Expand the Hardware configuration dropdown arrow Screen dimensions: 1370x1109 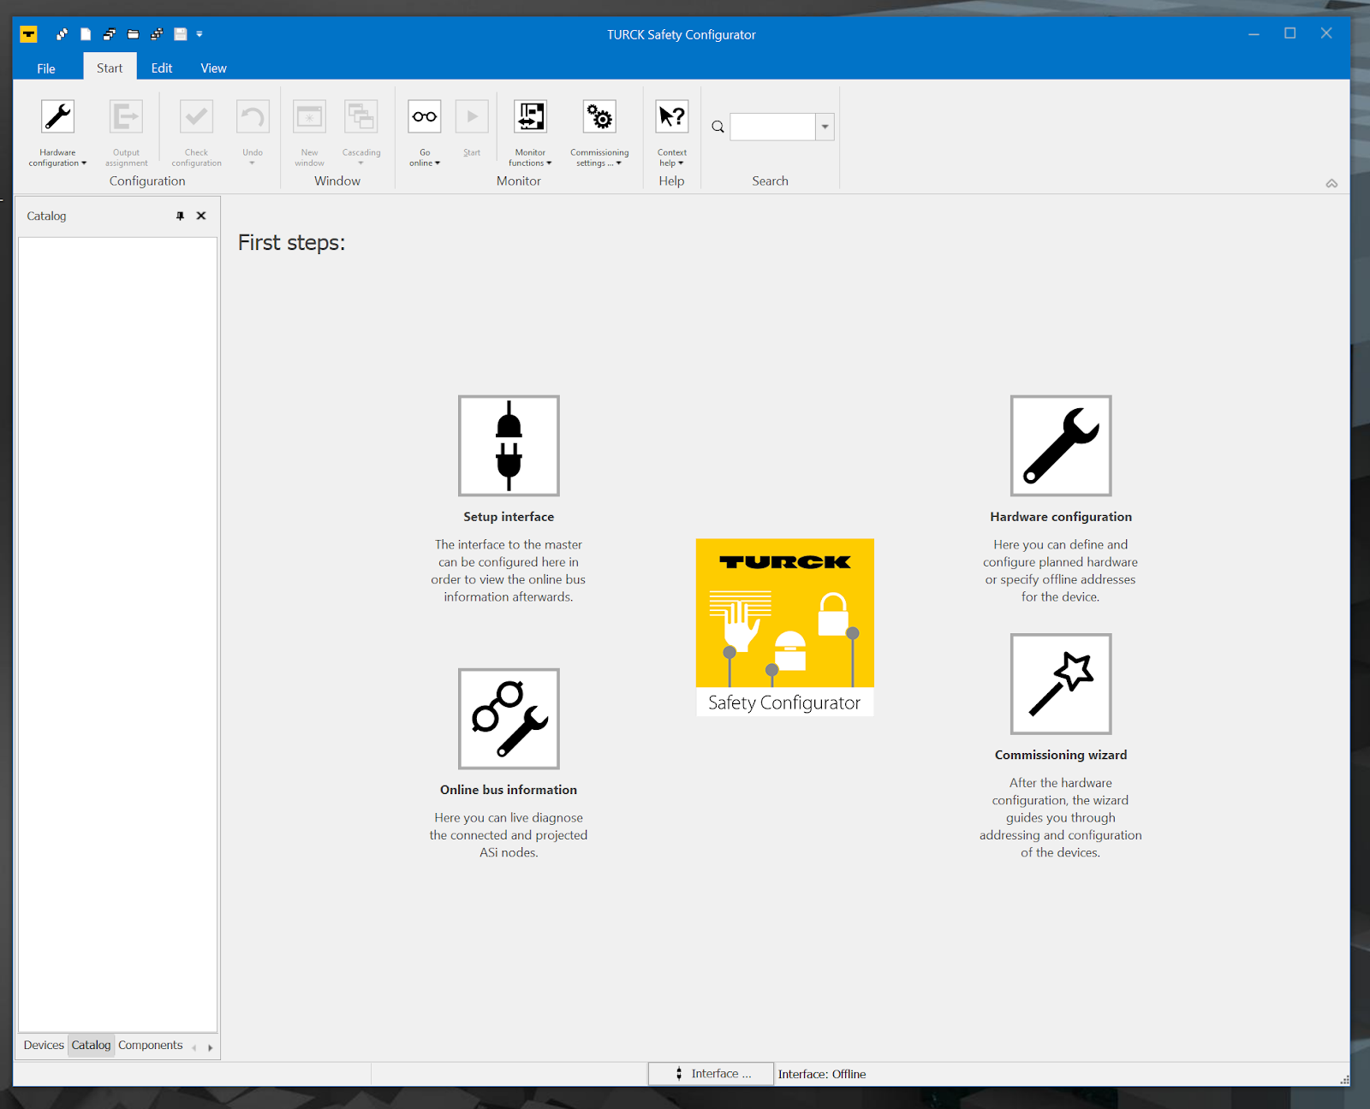84,163
